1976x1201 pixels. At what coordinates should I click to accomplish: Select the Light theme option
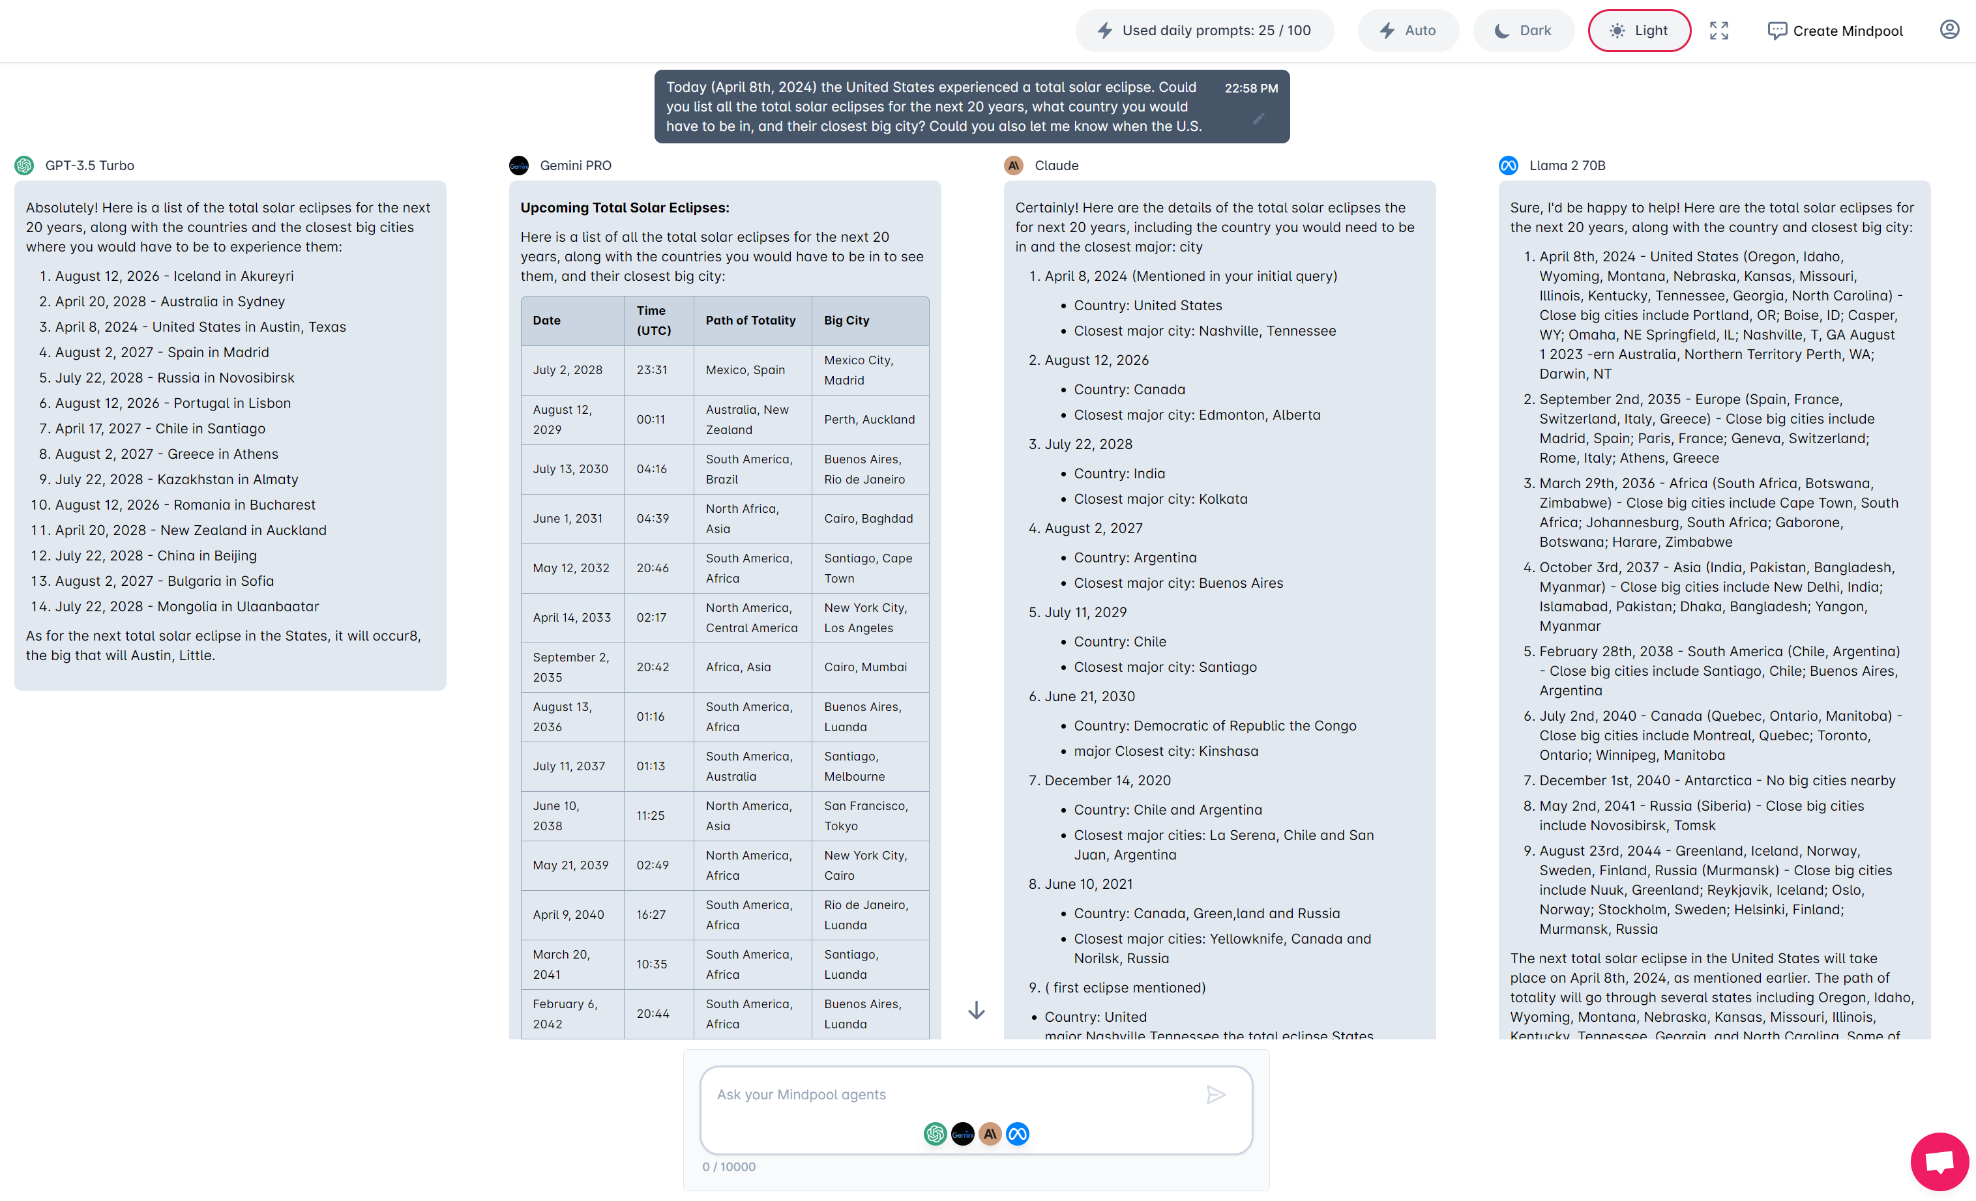coord(1639,31)
